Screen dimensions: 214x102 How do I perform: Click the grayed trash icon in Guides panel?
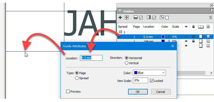[210, 17]
